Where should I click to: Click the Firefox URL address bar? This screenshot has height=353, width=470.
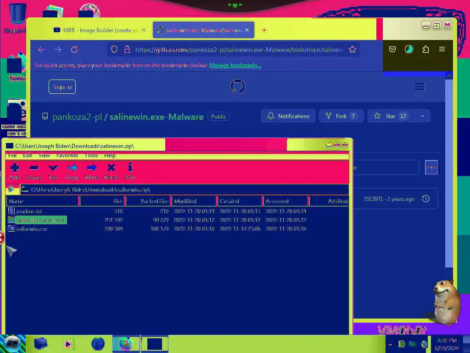234,50
